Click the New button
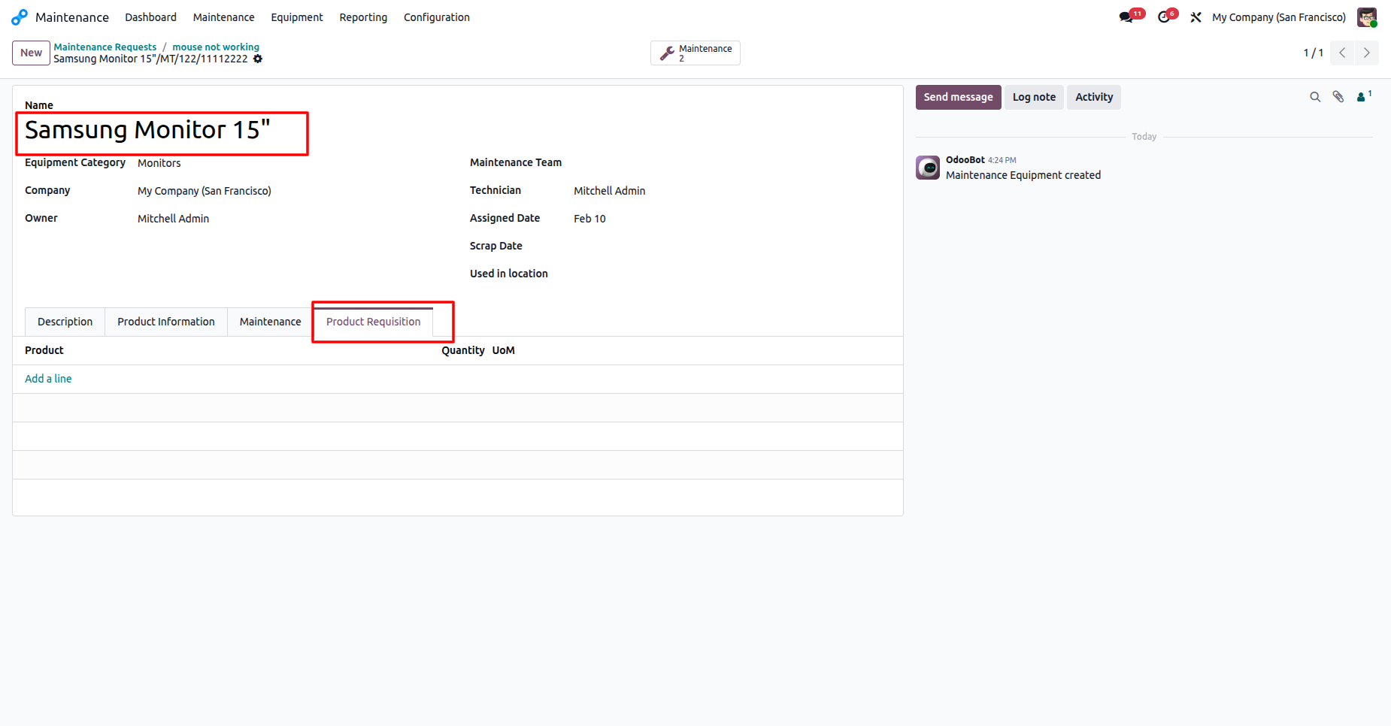1391x726 pixels. [31, 53]
